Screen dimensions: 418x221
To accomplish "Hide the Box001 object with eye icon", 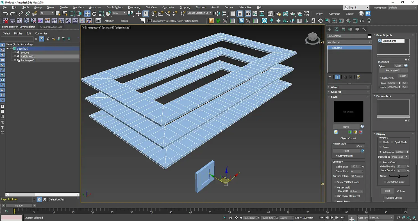I will pos(15,52).
